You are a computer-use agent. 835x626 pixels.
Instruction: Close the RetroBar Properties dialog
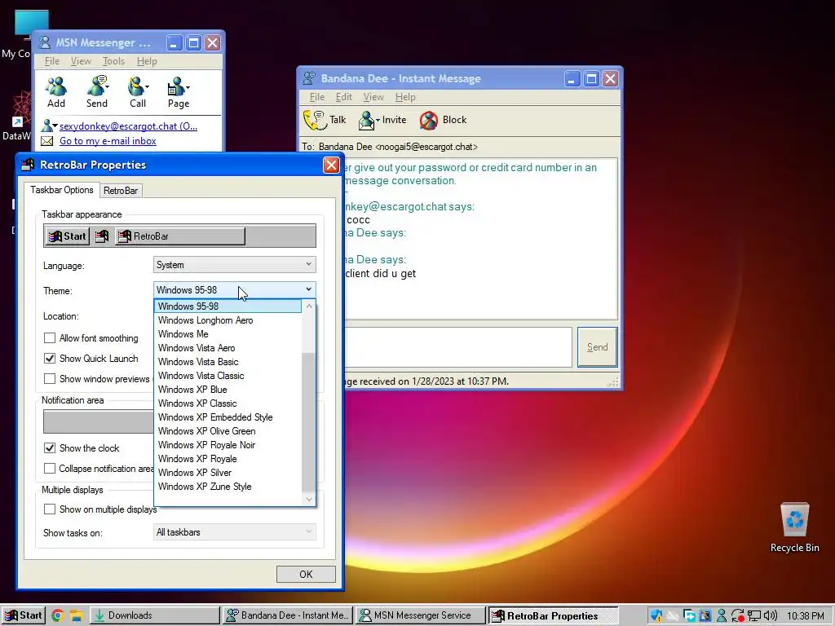331,165
